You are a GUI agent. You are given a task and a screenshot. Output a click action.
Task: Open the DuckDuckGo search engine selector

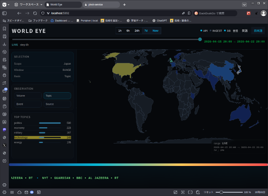coord(196,13)
